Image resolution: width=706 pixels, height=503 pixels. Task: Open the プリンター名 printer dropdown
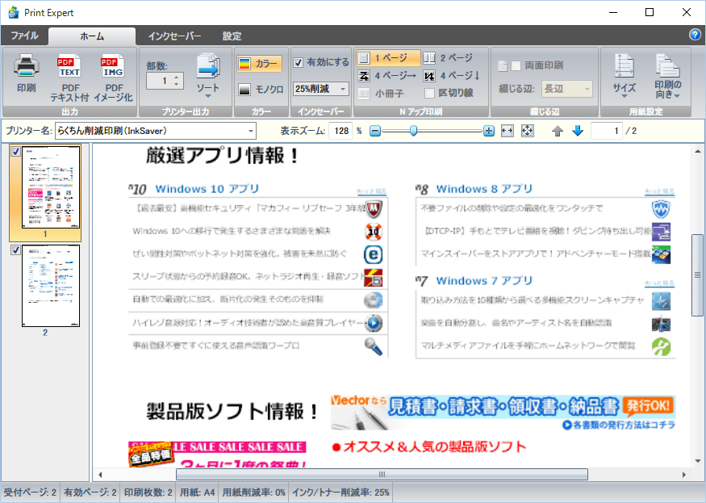[x=251, y=131]
